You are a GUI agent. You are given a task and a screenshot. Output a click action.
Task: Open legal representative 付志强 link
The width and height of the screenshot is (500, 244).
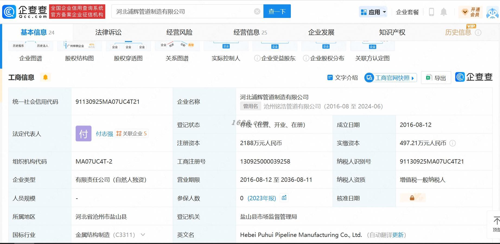pos(104,134)
